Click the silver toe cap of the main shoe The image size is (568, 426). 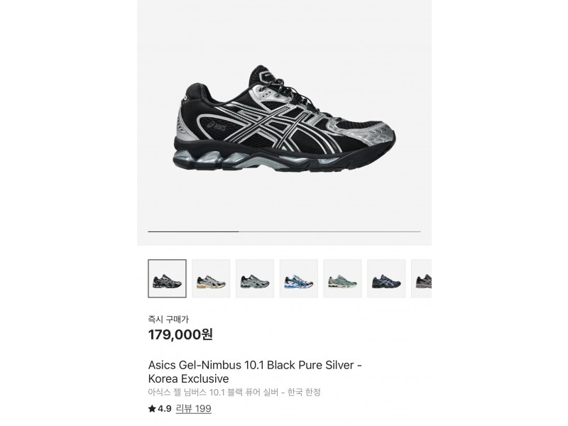[x=381, y=135]
